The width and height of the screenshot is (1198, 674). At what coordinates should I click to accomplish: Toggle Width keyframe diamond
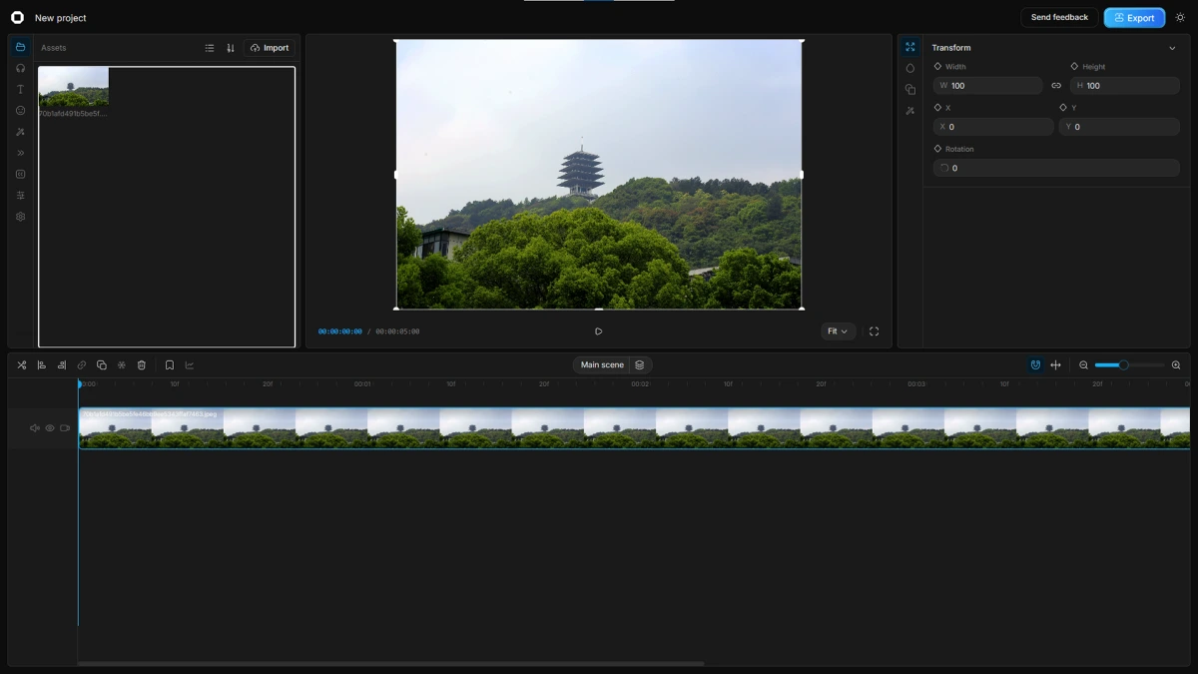[937, 66]
